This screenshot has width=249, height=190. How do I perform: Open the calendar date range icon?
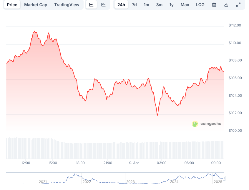(214, 5)
